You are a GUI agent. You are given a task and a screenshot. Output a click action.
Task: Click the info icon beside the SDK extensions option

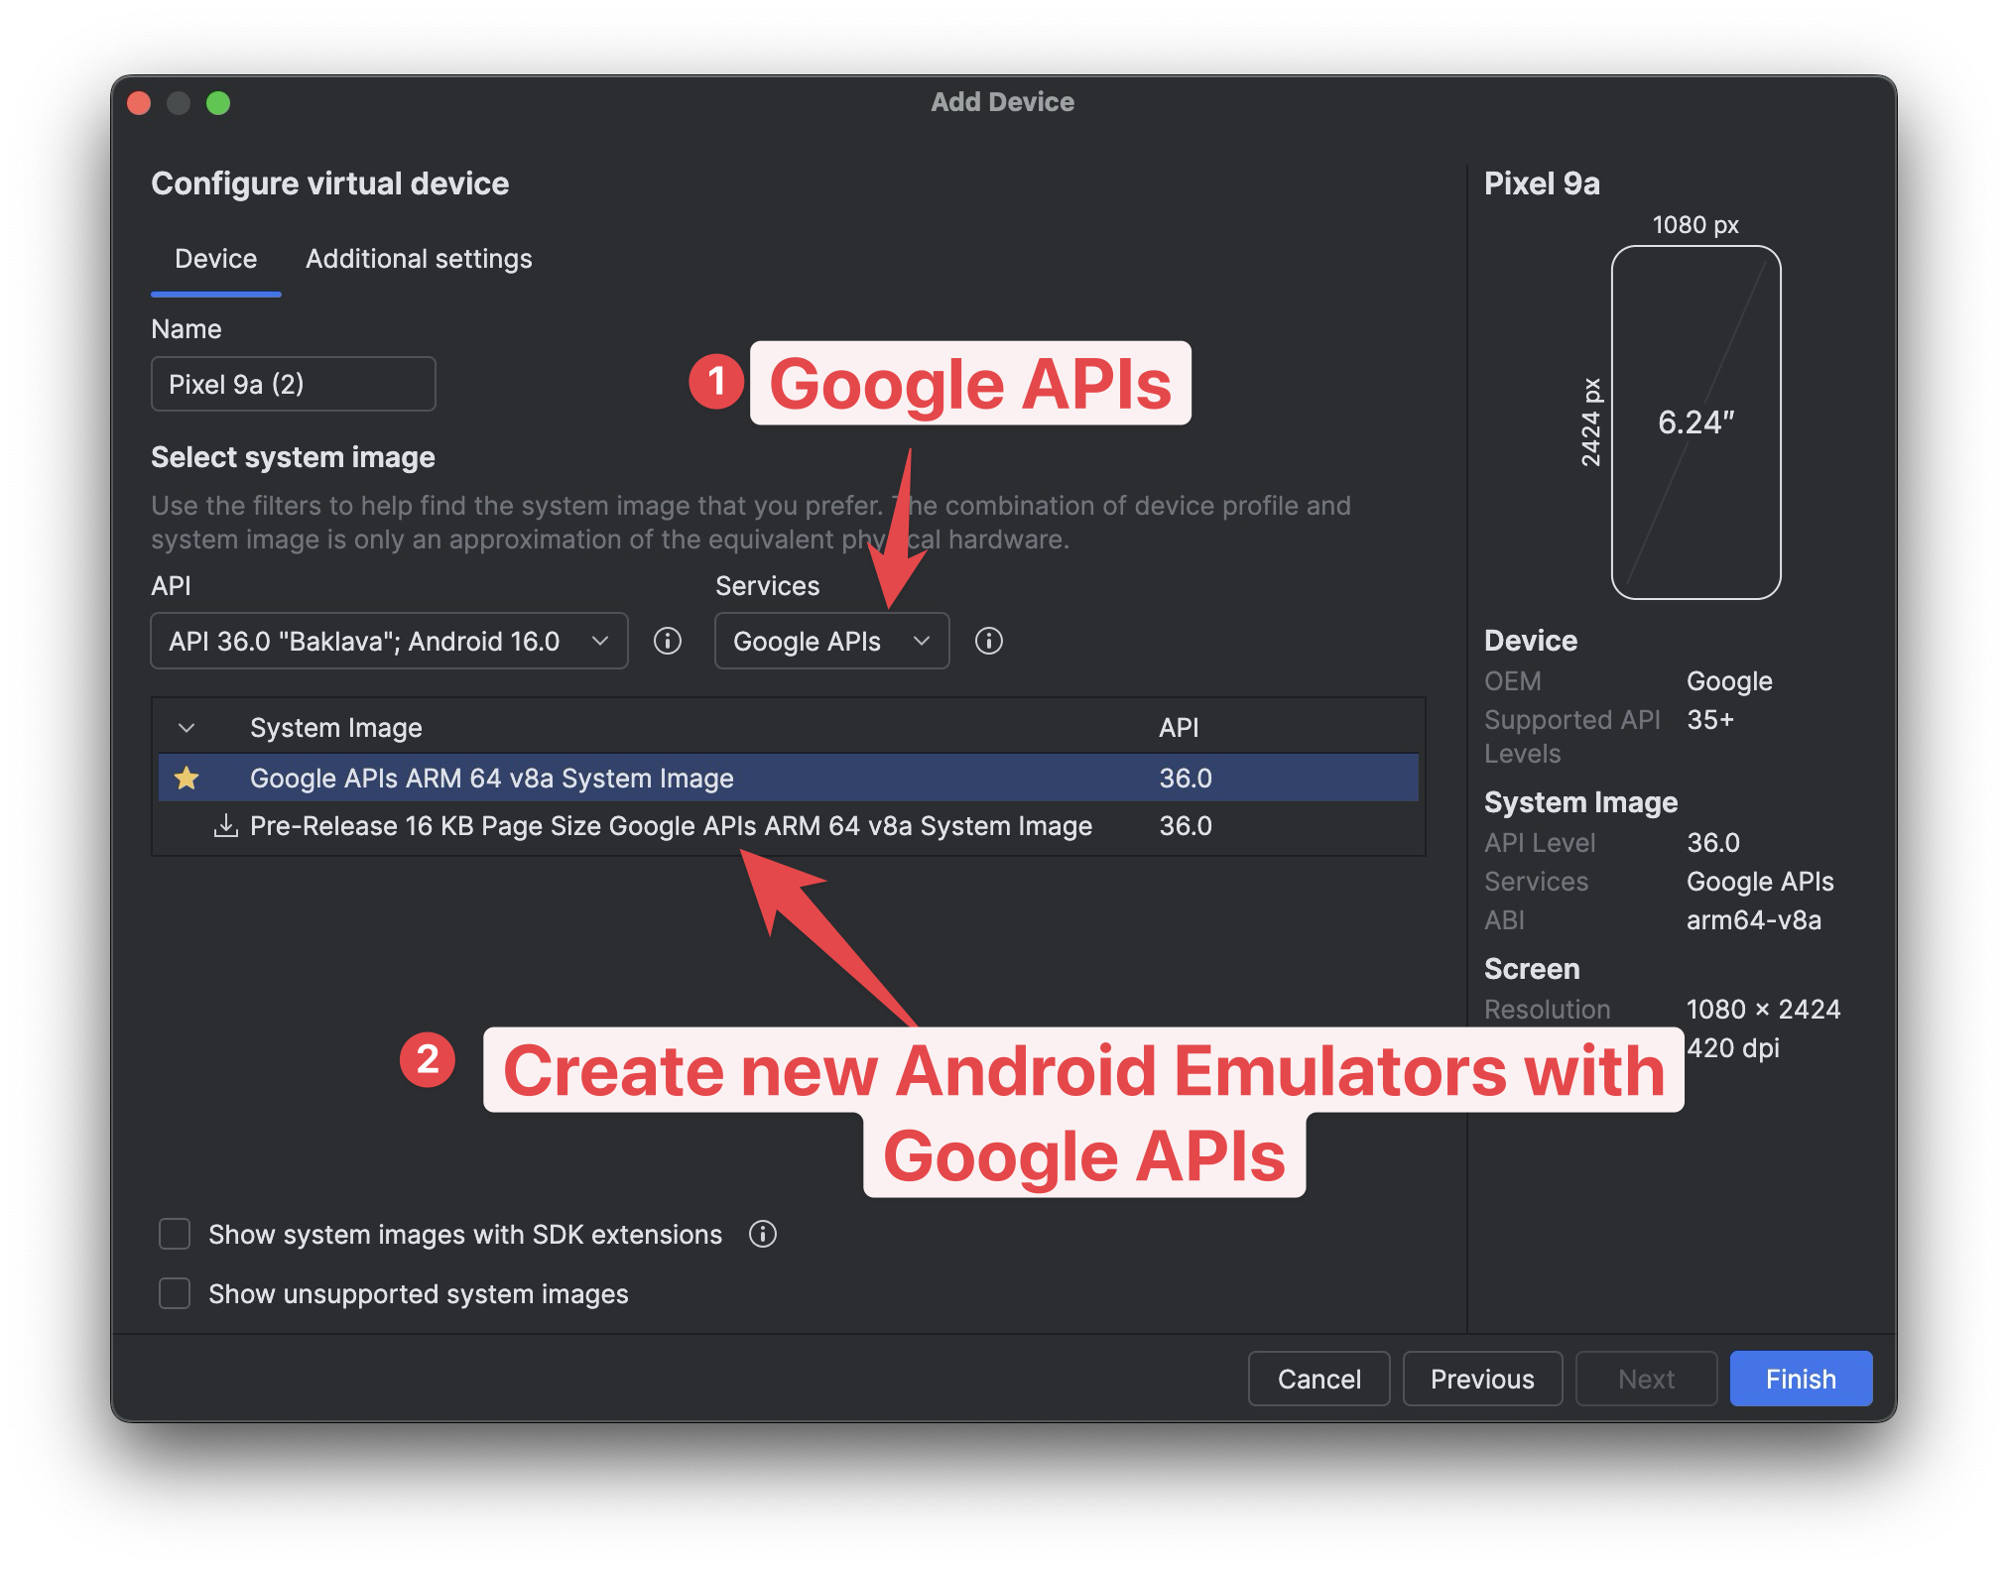point(762,1234)
